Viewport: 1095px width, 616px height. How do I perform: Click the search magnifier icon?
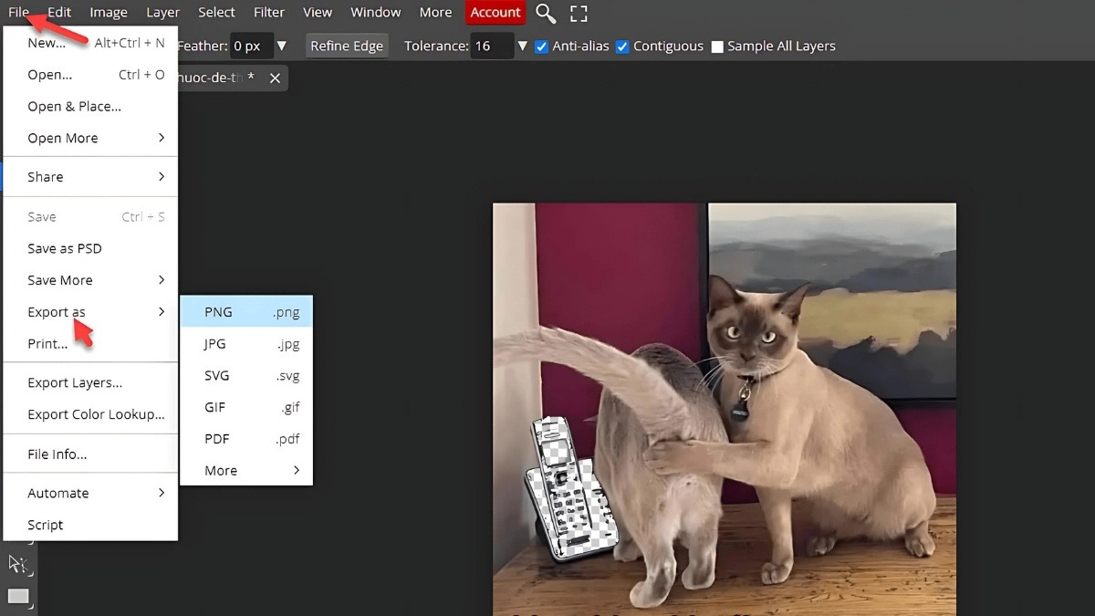tap(546, 13)
